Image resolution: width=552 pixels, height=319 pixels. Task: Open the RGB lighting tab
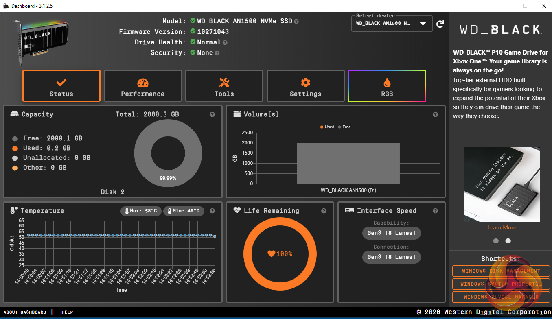pos(387,85)
